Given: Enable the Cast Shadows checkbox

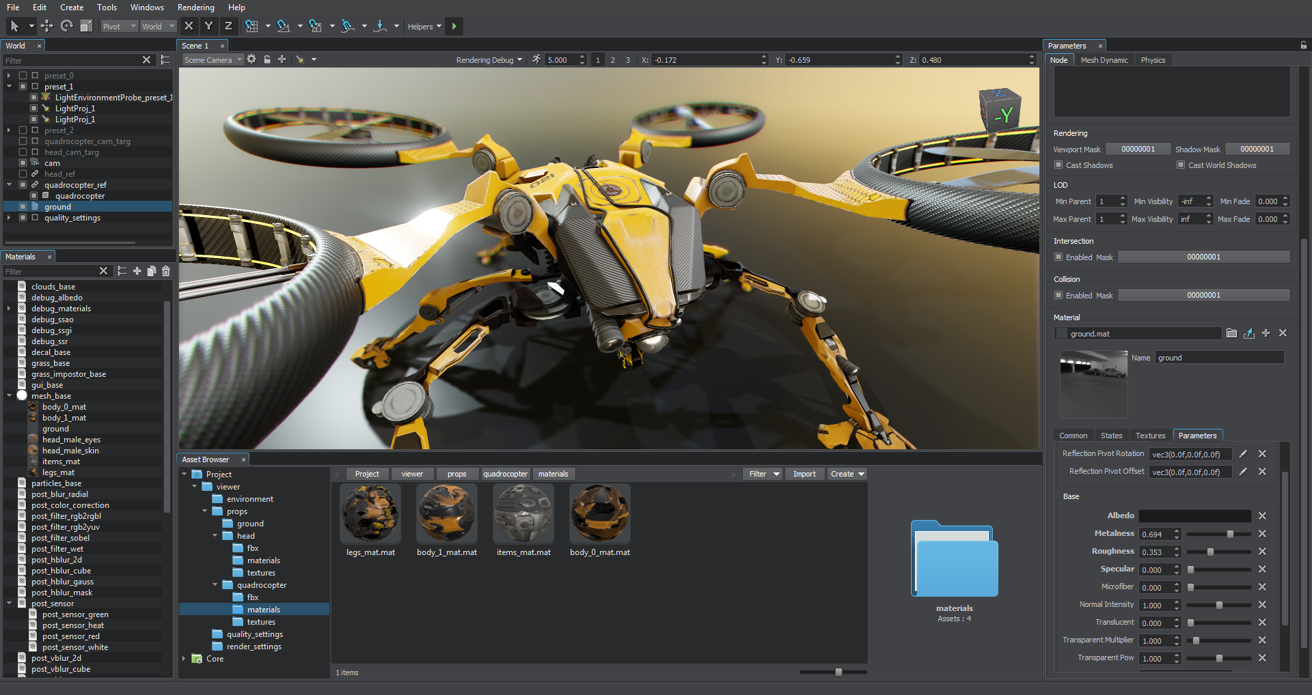Looking at the screenshot, I should coord(1058,165).
